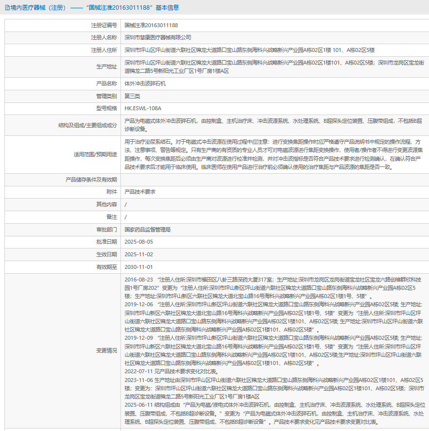429x431 pixels.
Task: Click the change entry dated 2019-12-09
Action: [274, 351]
